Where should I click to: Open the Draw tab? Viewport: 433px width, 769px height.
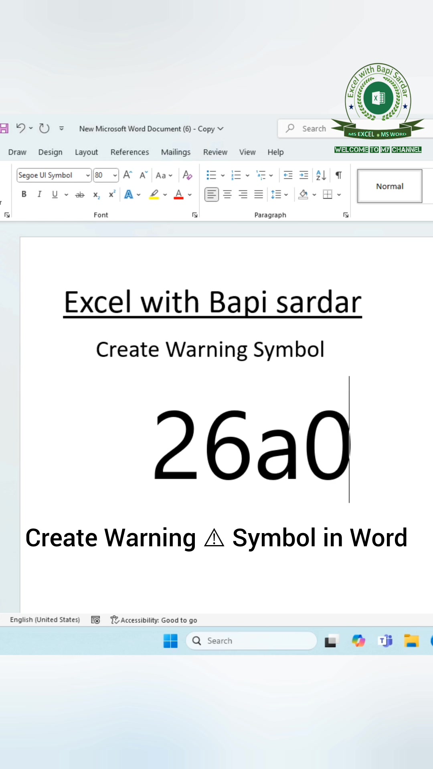[17, 152]
